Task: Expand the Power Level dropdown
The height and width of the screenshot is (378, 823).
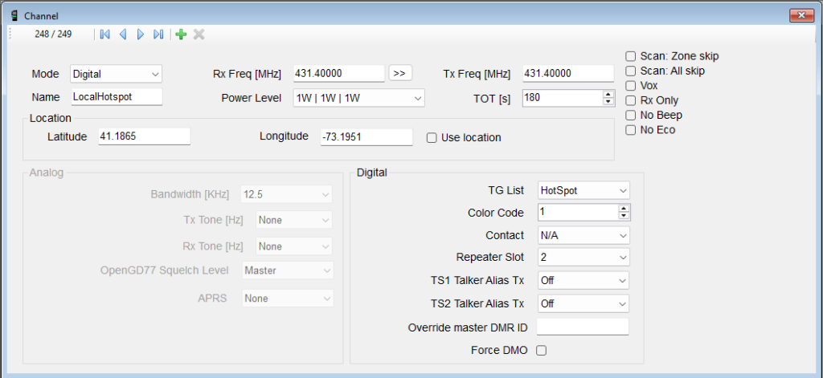Action: tap(358, 98)
